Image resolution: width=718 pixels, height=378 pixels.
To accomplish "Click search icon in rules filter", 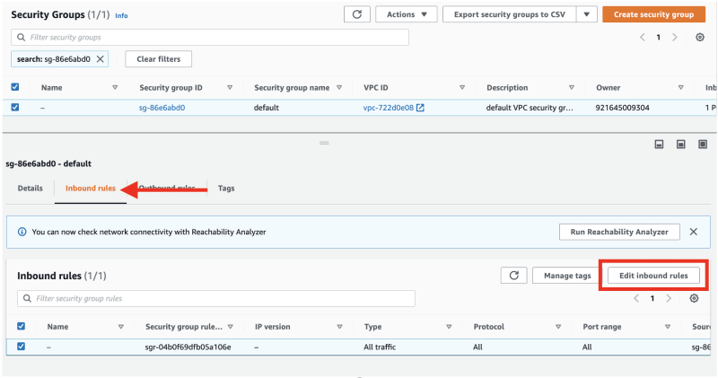I will click(28, 298).
